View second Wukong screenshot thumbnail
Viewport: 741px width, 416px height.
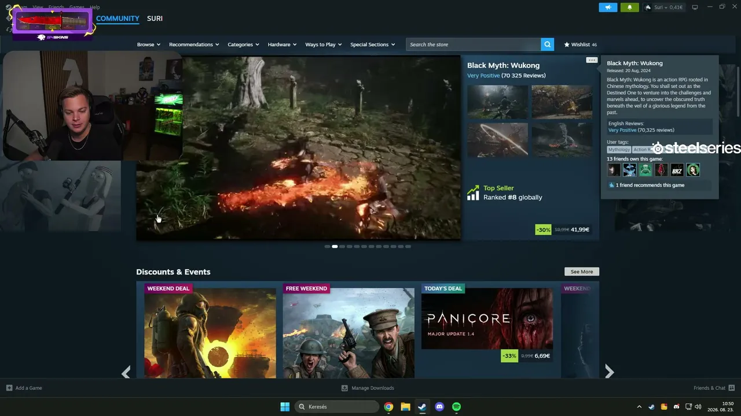coord(562,102)
